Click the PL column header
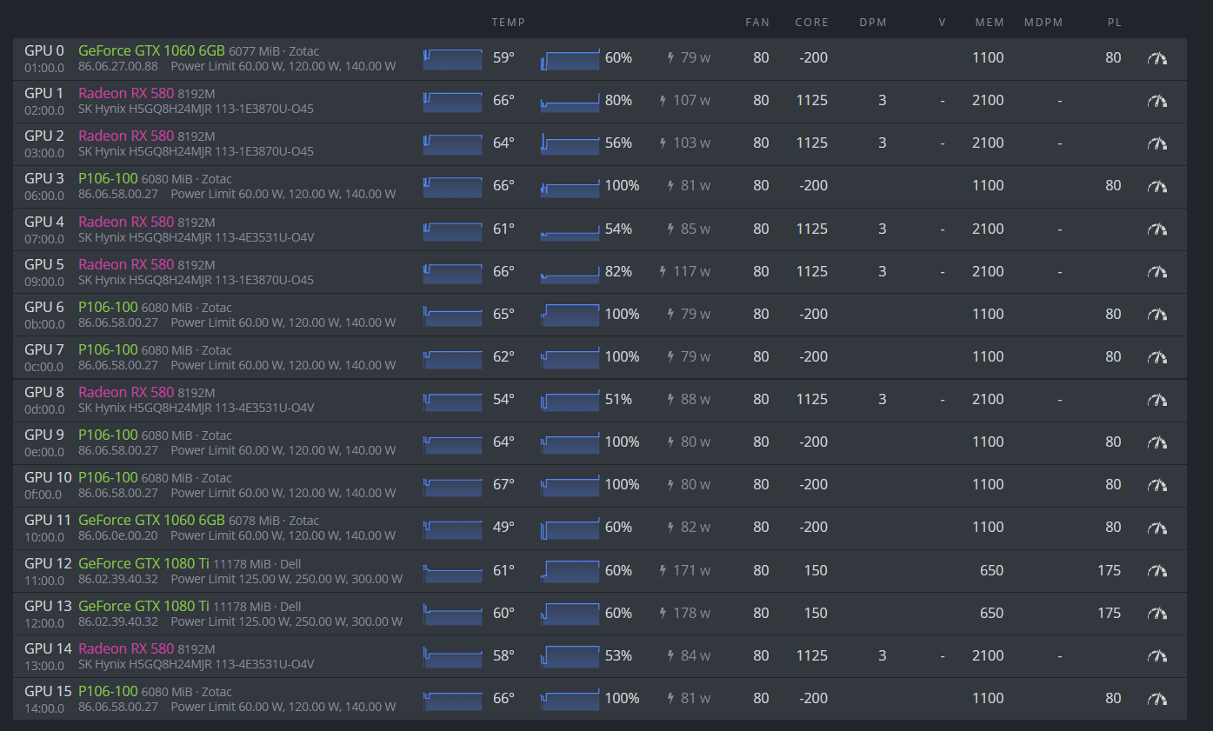This screenshot has height=731, width=1213. (x=1114, y=23)
